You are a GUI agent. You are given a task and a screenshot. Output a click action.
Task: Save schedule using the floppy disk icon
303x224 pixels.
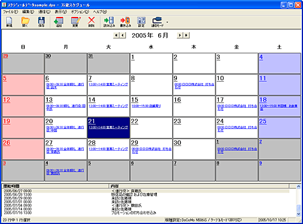click(41, 22)
